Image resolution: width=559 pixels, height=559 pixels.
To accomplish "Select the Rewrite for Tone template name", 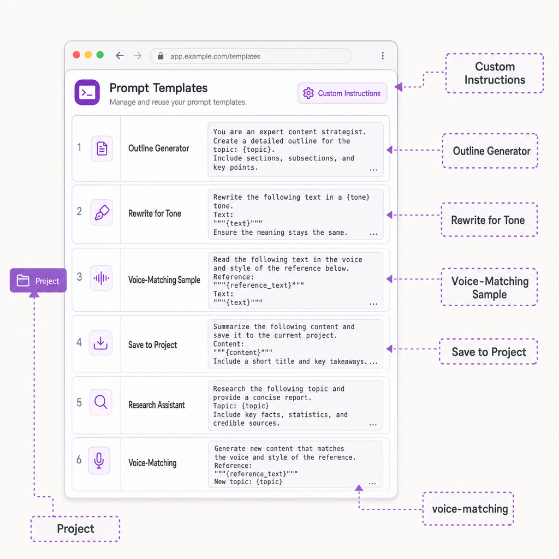I will coord(154,213).
